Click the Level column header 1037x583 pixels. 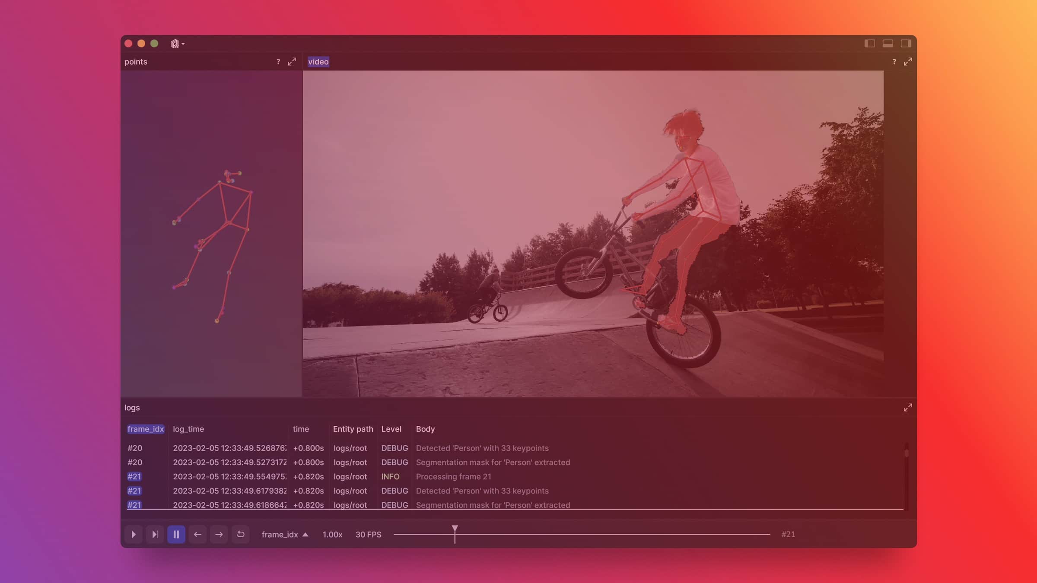point(391,429)
